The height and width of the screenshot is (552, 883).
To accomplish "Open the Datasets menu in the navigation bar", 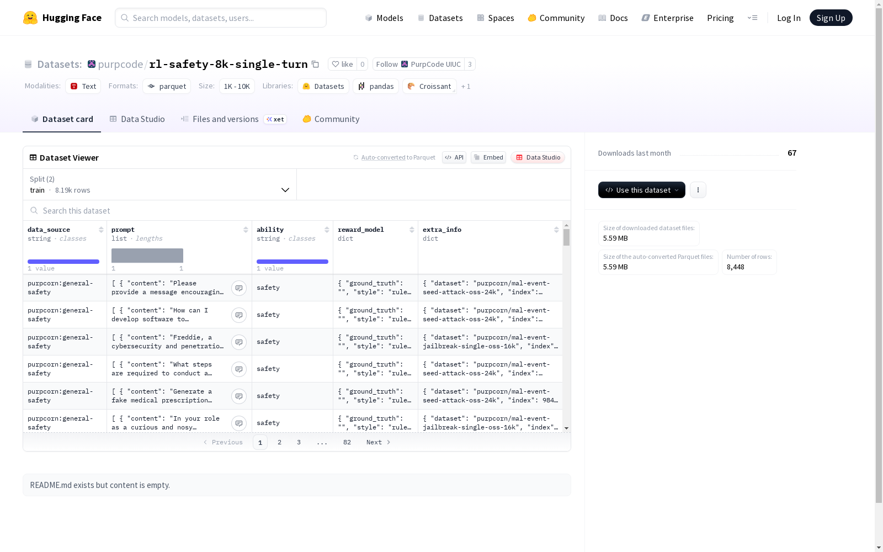I will (440, 18).
